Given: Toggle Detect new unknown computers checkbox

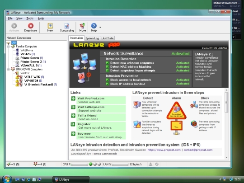Looking at the screenshot, I should (108, 63).
